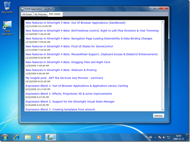Click the date 10/18/2009 8:51:00 AM
Viewport: 190px width, 142px height.
[38, 82]
